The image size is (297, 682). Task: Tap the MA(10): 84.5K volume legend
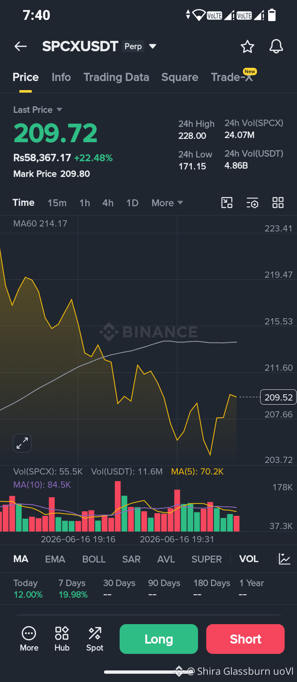[42, 484]
